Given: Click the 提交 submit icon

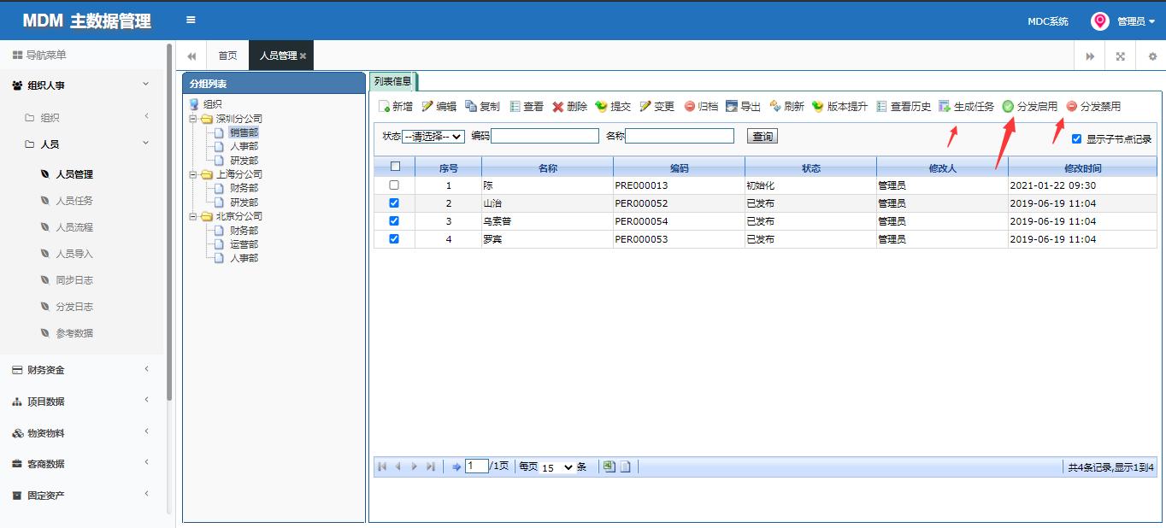Looking at the screenshot, I should click(602, 107).
